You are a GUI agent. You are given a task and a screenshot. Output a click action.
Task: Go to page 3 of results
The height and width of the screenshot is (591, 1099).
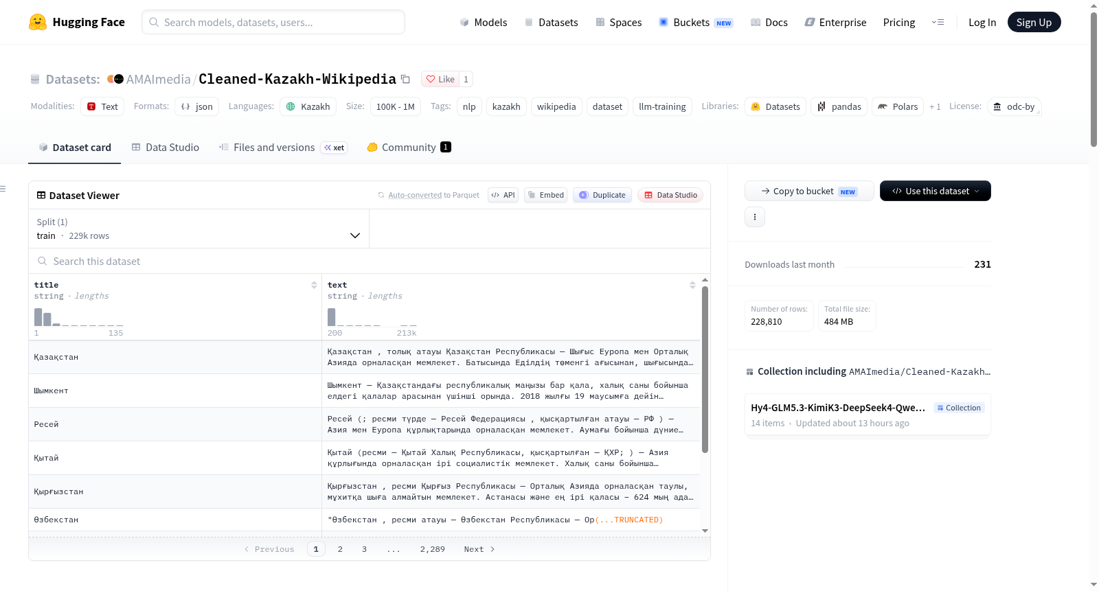(365, 549)
